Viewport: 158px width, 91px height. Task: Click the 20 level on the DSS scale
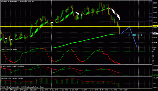(x=153, y=61)
